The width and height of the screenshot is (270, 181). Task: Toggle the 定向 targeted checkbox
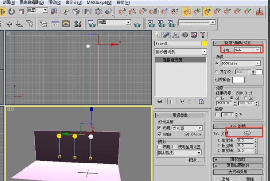(159, 134)
